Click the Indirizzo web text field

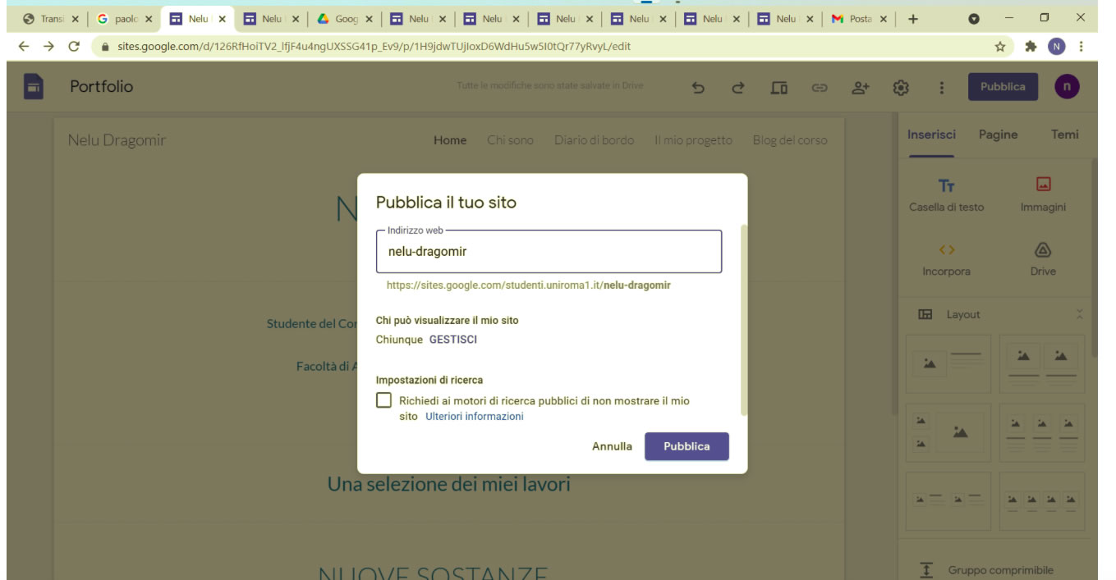coord(549,252)
